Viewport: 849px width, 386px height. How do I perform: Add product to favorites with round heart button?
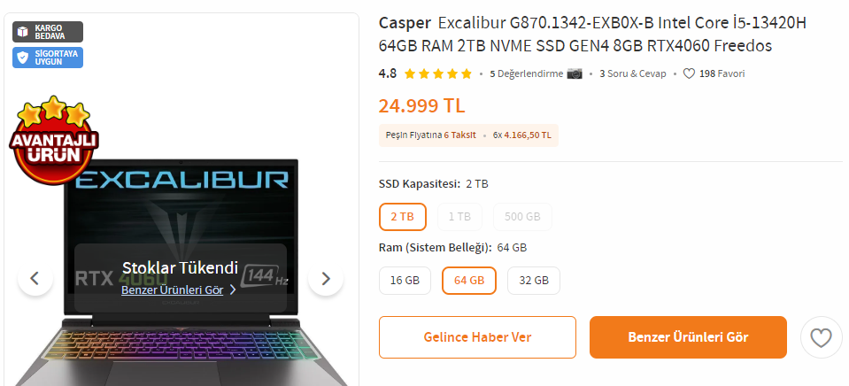(821, 337)
